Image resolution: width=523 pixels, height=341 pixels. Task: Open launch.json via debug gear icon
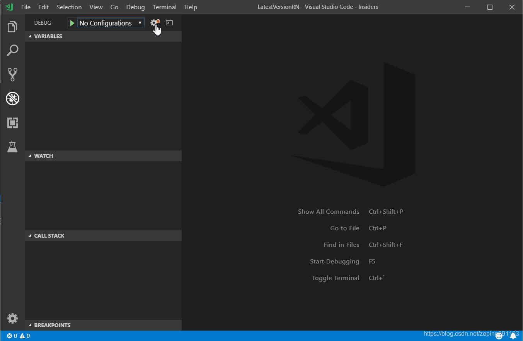coord(154,23)
